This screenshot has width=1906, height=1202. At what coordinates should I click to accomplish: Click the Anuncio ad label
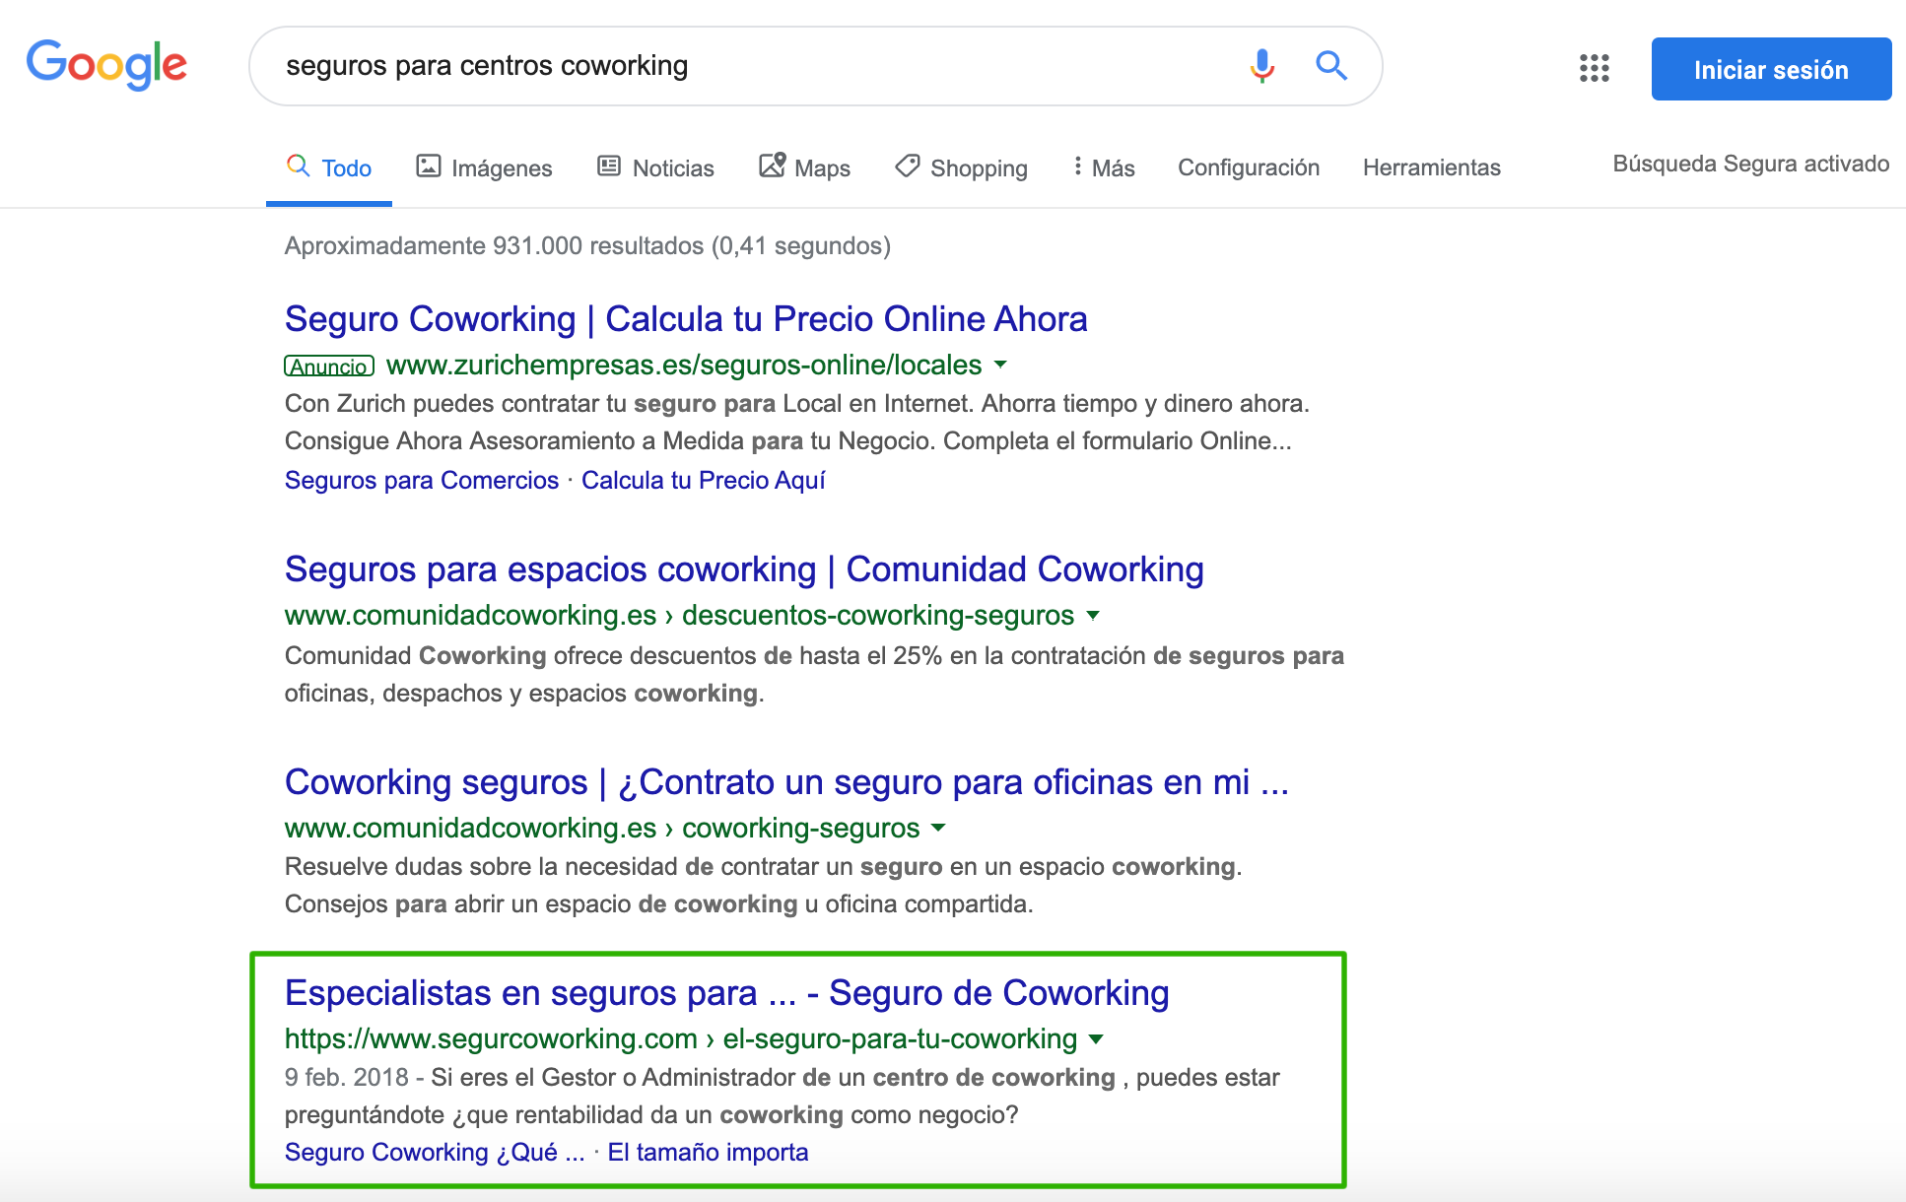coord(329,367)
